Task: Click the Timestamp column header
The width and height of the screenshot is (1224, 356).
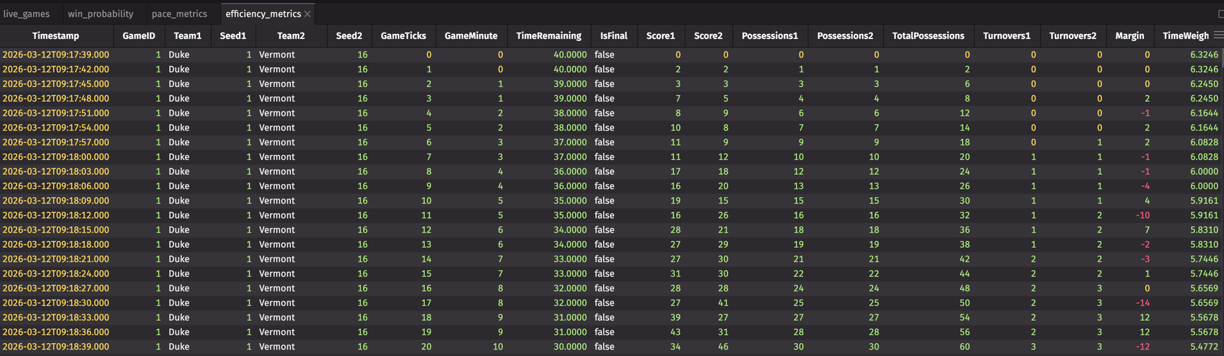Action: (56, 36)
